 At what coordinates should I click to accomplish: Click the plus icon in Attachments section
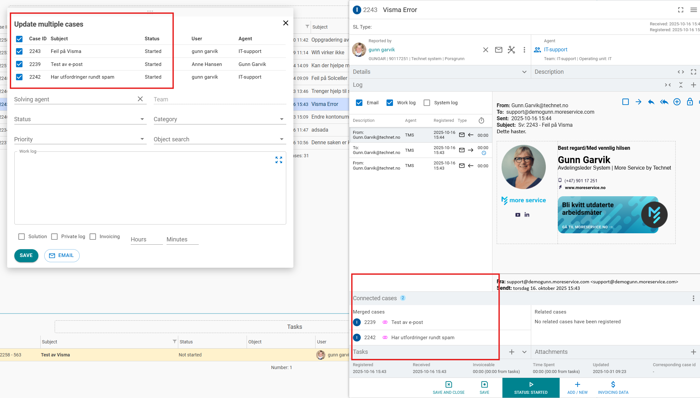coord(693,352)
